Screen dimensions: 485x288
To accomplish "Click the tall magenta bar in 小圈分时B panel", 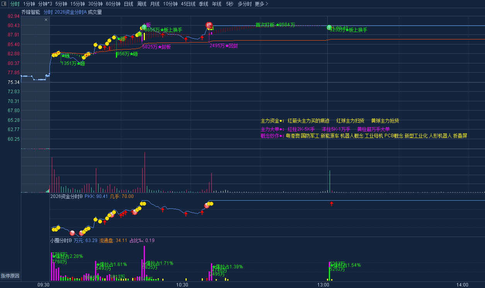I will click(145, 263).
